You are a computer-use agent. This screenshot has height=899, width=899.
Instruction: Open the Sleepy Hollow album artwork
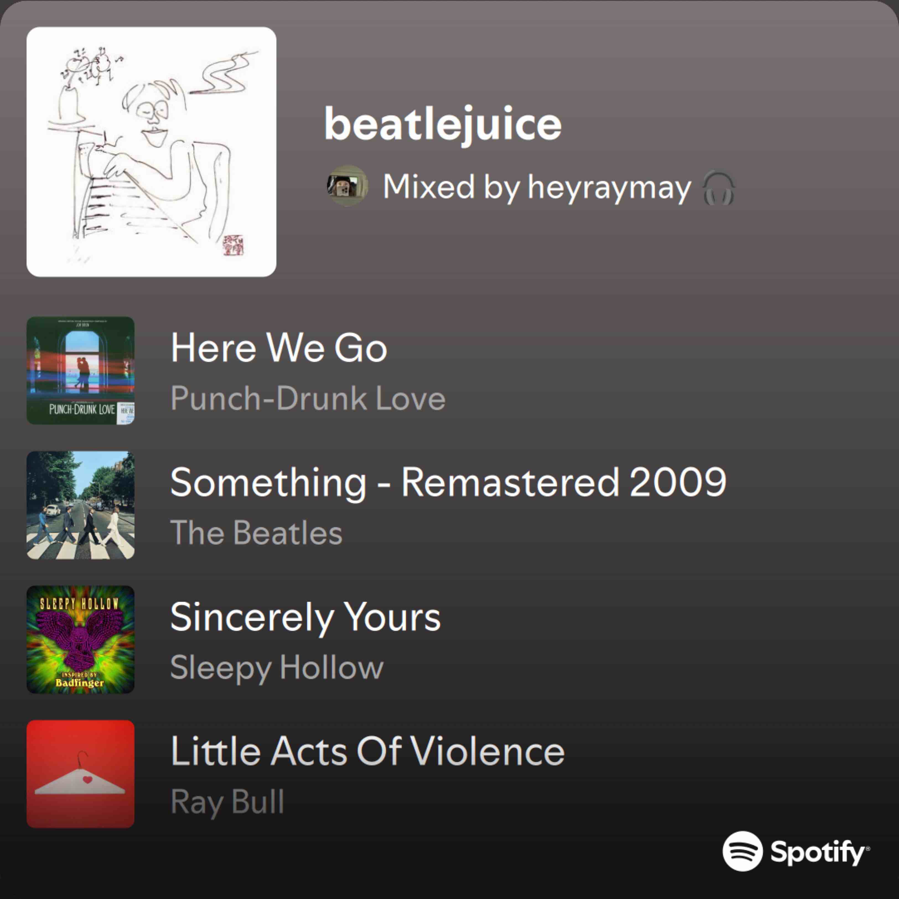(81, 639)
